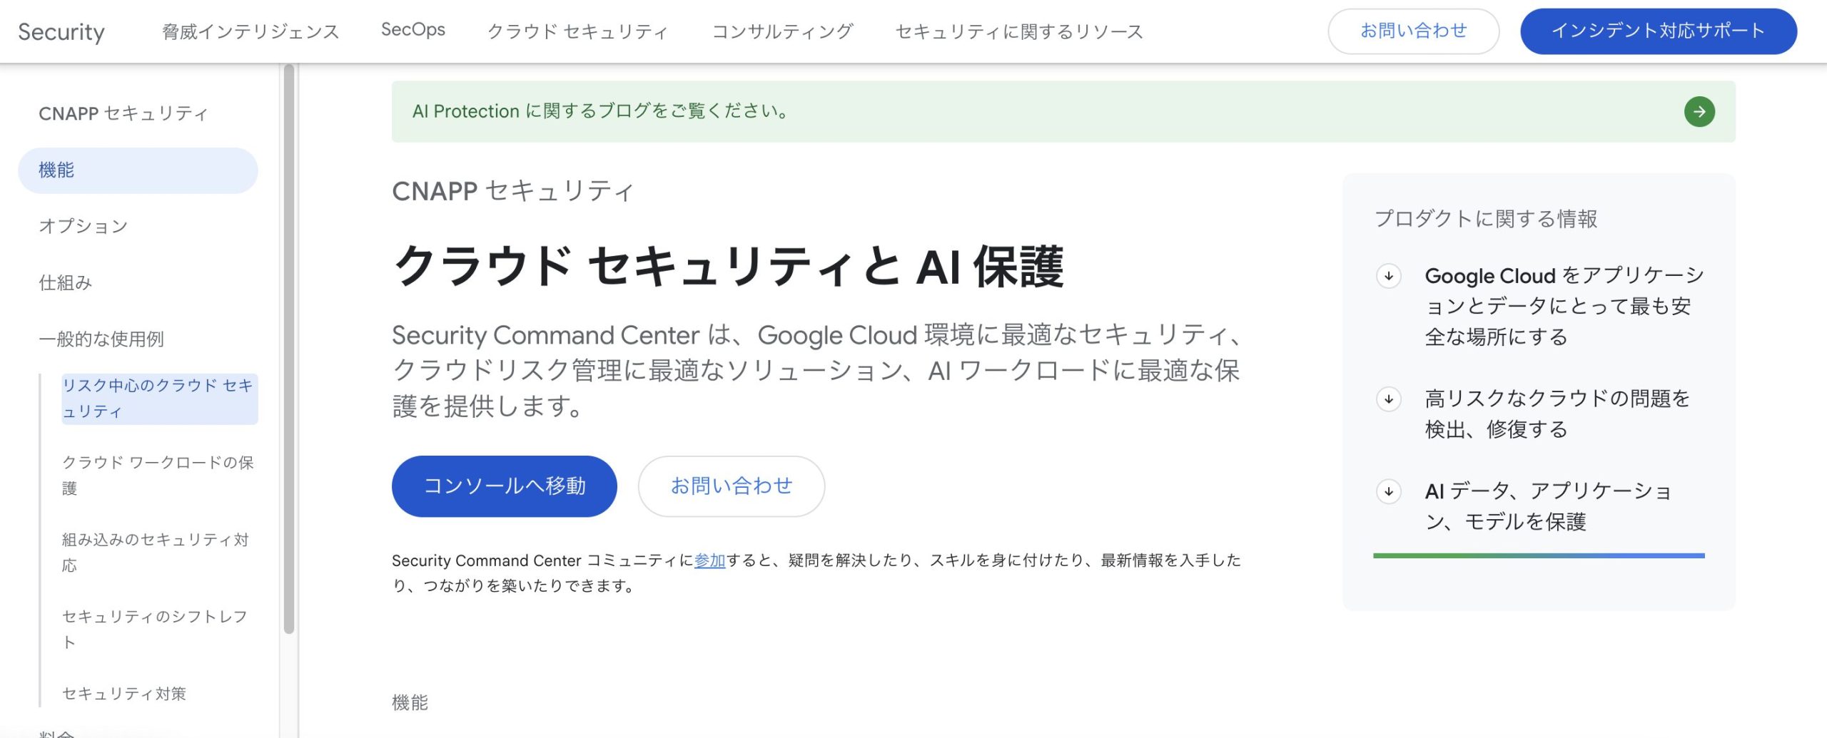The image size is (1827, 738).
Task: Select オプション in the sidebar
Action: (x=83, y=226)
